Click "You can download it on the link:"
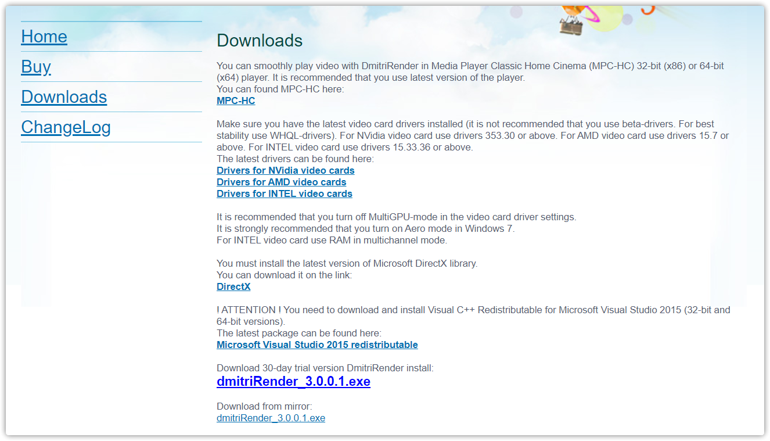Viewport: 770px width, 441px height. coord(285,275)
